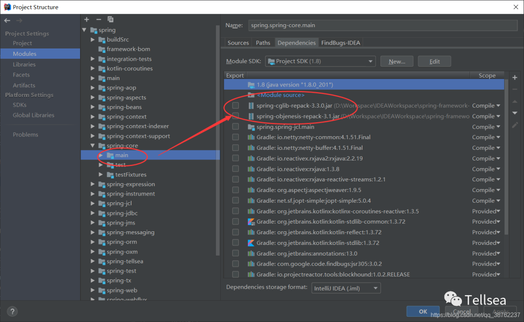The image size is (524, 322).
Task: Remove module with the minus icon
Action: (x=98, y=19)
